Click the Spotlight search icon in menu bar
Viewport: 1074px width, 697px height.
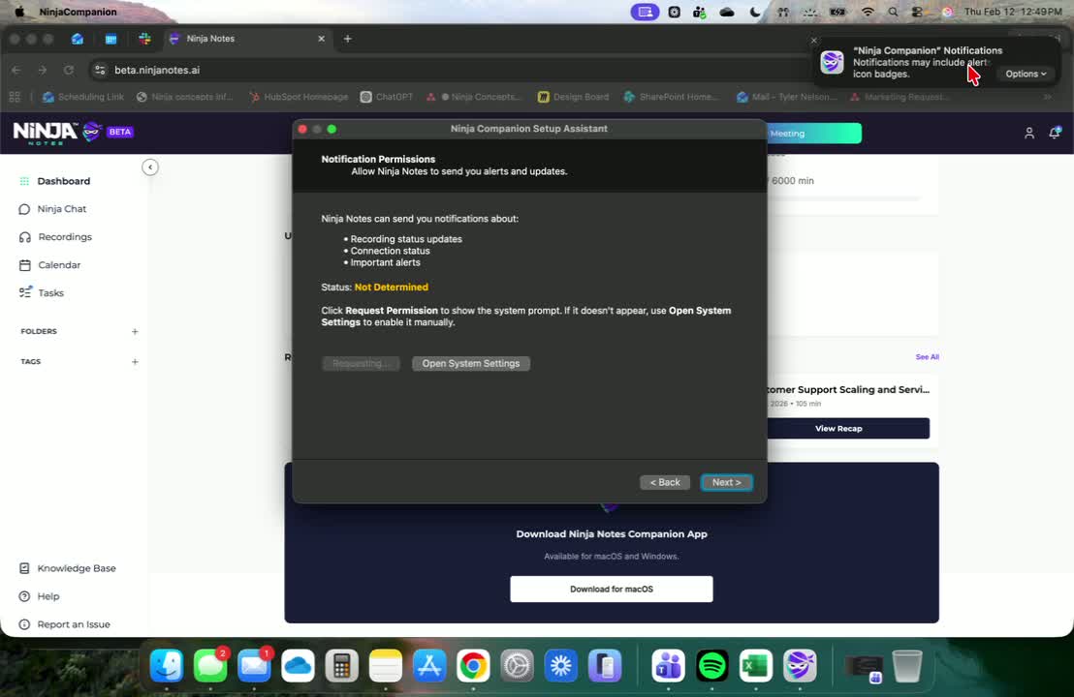[893, 12]
